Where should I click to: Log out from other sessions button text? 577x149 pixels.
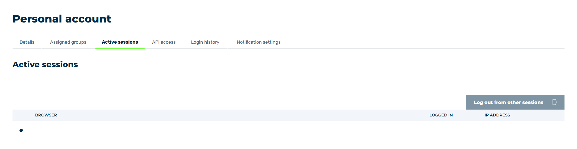[x=508, y=102]
